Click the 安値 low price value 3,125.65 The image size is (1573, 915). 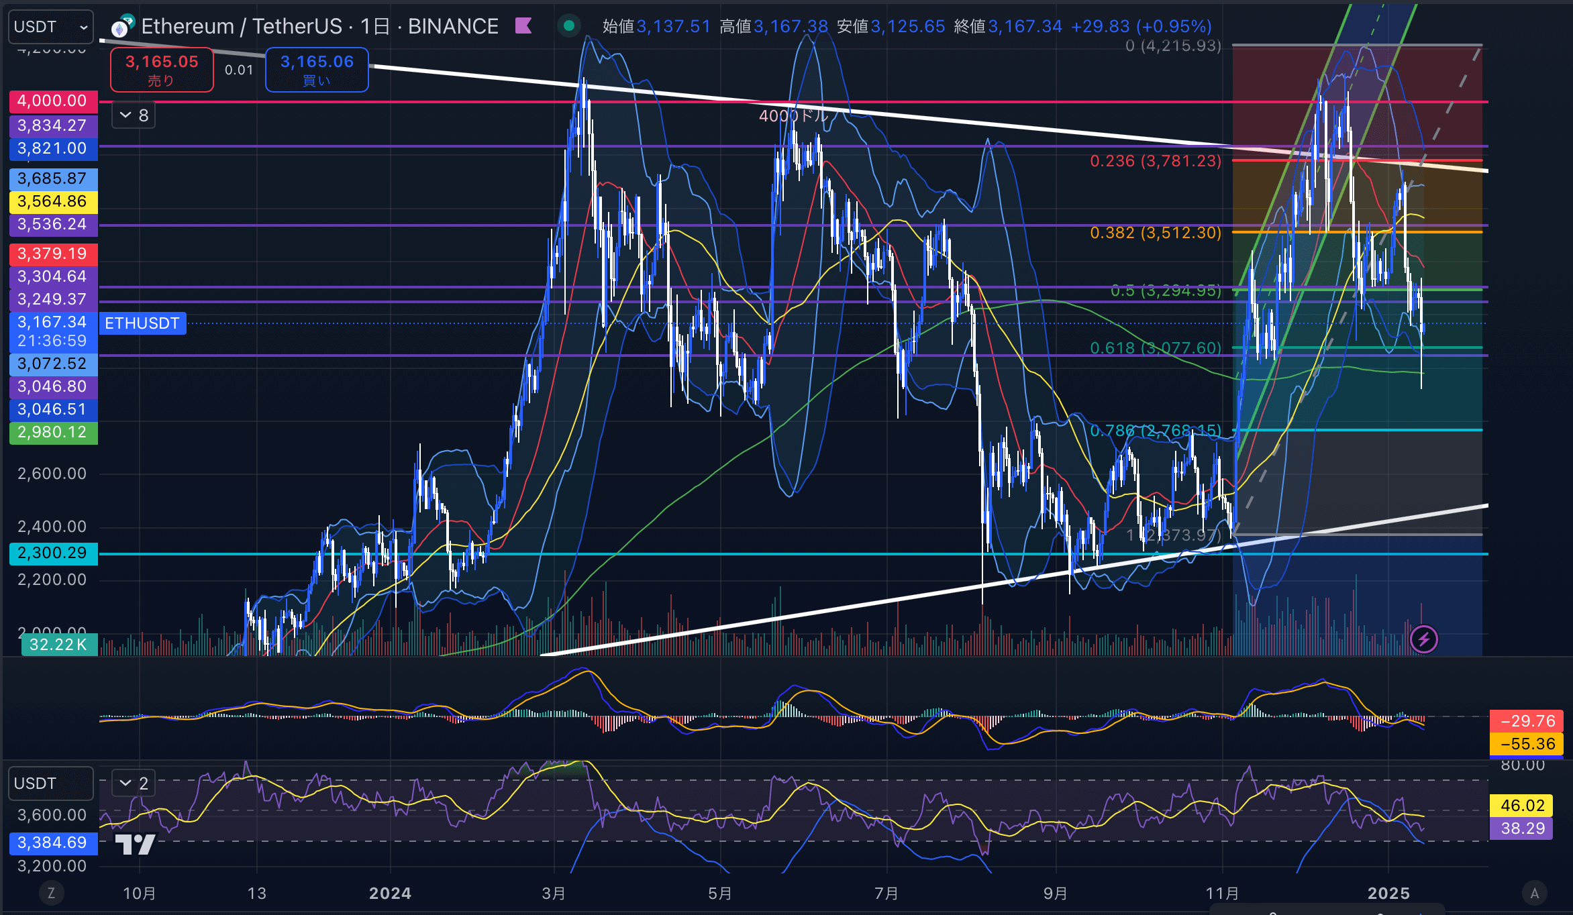(x=907, y=26)
